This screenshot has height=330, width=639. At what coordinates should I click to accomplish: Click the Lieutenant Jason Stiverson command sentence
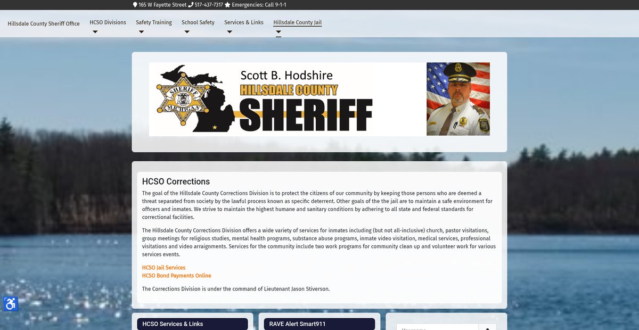pos(236,289)
